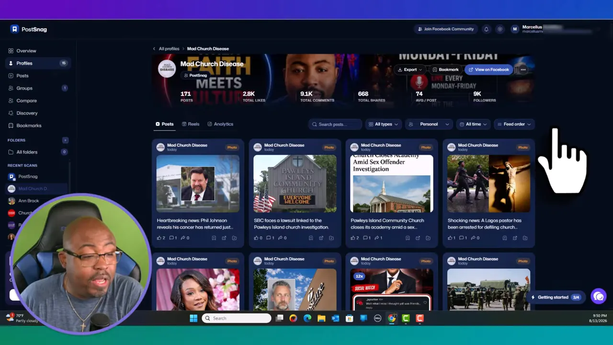Open the All time filter dropdown

point(473,124)
